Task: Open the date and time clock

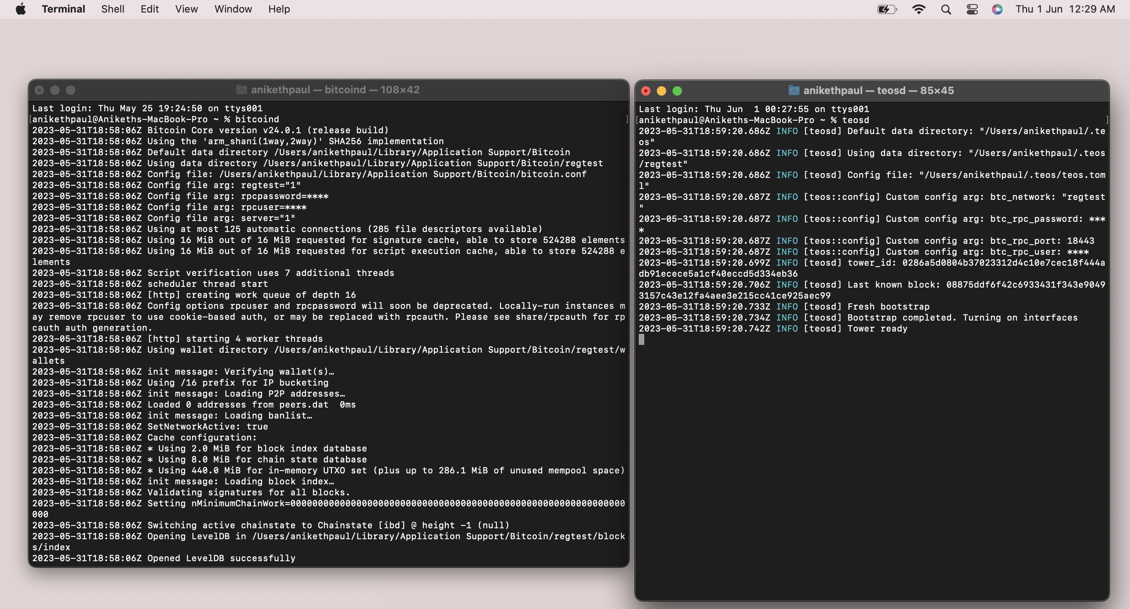Action: tap(1065, 9)
